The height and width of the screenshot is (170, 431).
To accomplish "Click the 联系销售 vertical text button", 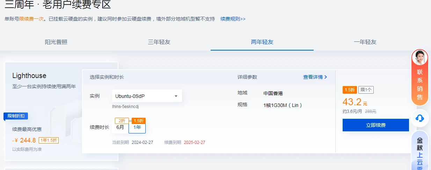I will point(419,84).
